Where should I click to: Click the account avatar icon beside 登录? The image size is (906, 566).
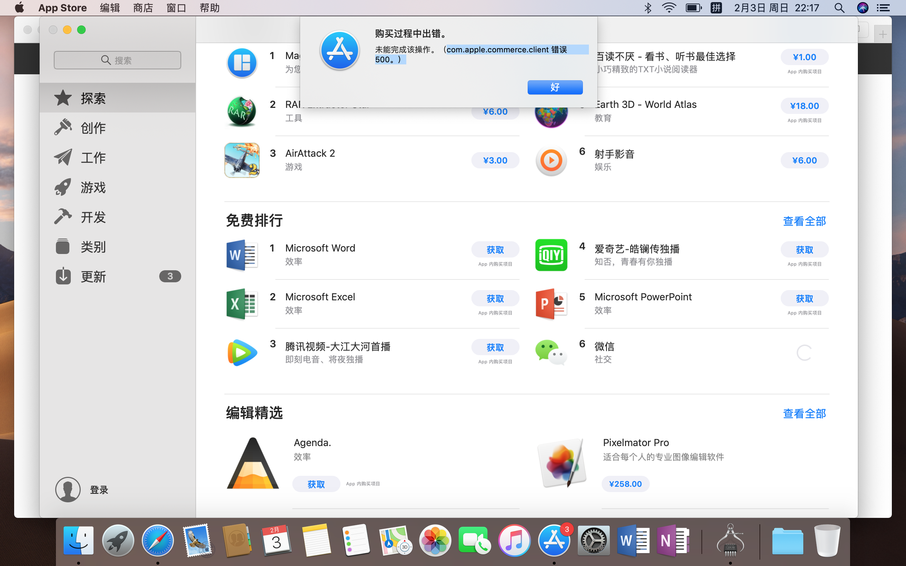pos(68,489)
